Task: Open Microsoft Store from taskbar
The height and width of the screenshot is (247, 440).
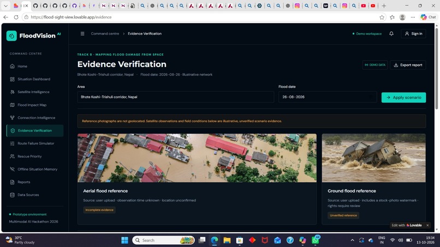Action: click(239, 240)
